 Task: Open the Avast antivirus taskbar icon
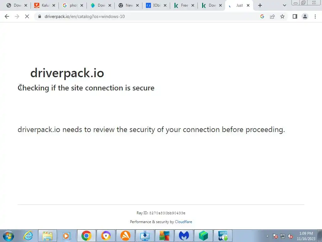pos(125,236)
